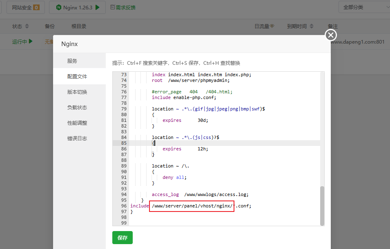Viewport: 390px width, 249px height.
Task: Open the 版本切换 tab
Action: (77, 92)
